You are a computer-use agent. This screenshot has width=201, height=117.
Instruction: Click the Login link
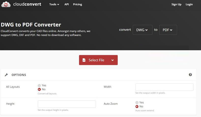189,4
